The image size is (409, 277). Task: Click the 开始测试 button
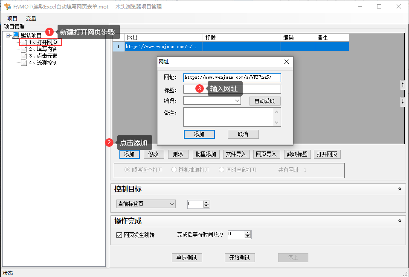240,257
